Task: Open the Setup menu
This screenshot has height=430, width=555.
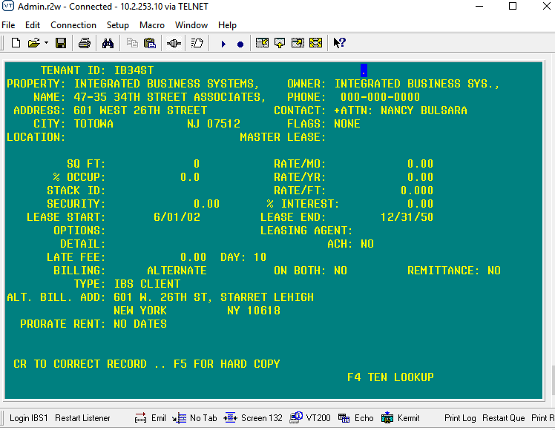Action: (x=118, y=25)
